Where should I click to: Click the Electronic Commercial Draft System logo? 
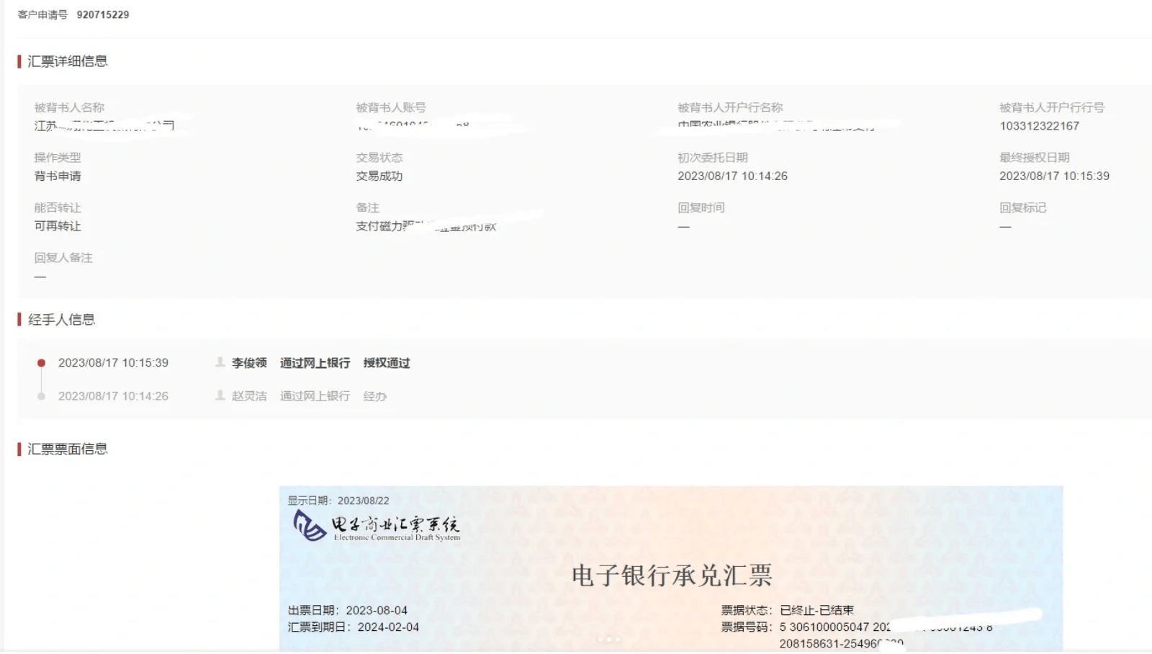[377, 526]
